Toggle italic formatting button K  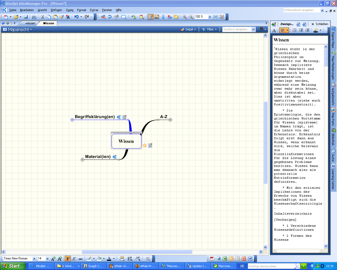pos(74,259)
